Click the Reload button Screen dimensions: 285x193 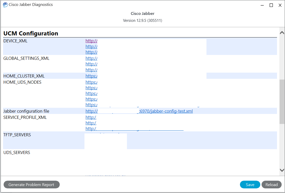click(x=272, y=185)
